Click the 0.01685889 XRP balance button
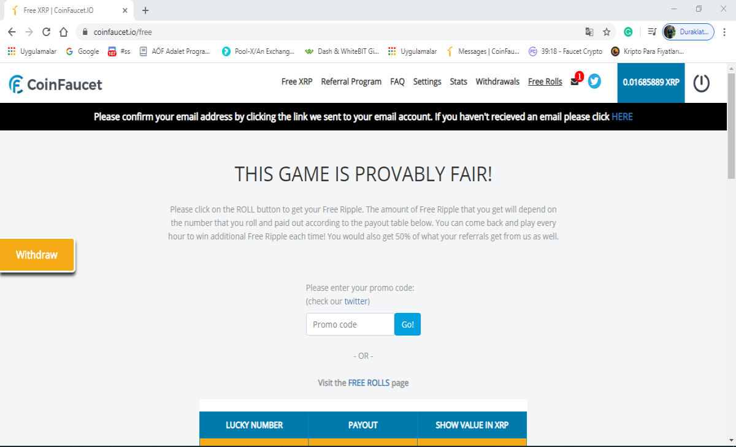736x447 pixels. coord(651,82)
